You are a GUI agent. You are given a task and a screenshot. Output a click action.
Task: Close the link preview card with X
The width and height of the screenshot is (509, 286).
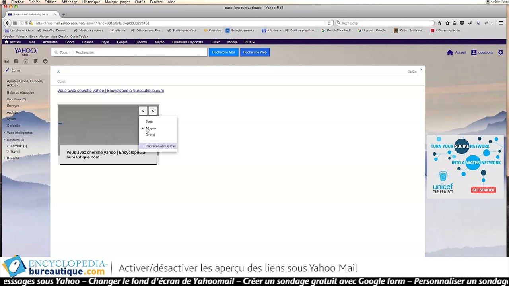[153, 111]
